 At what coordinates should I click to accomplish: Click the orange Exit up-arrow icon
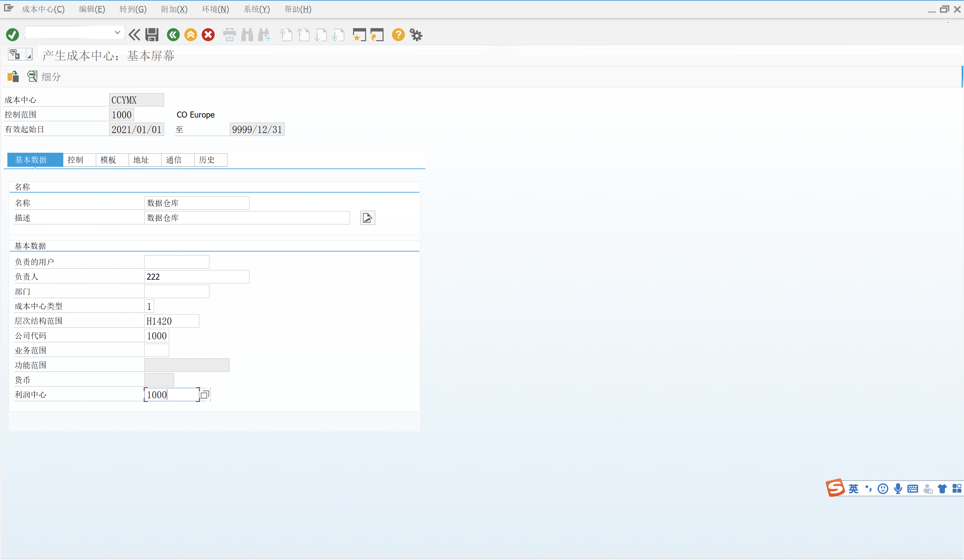click(191, 35)
